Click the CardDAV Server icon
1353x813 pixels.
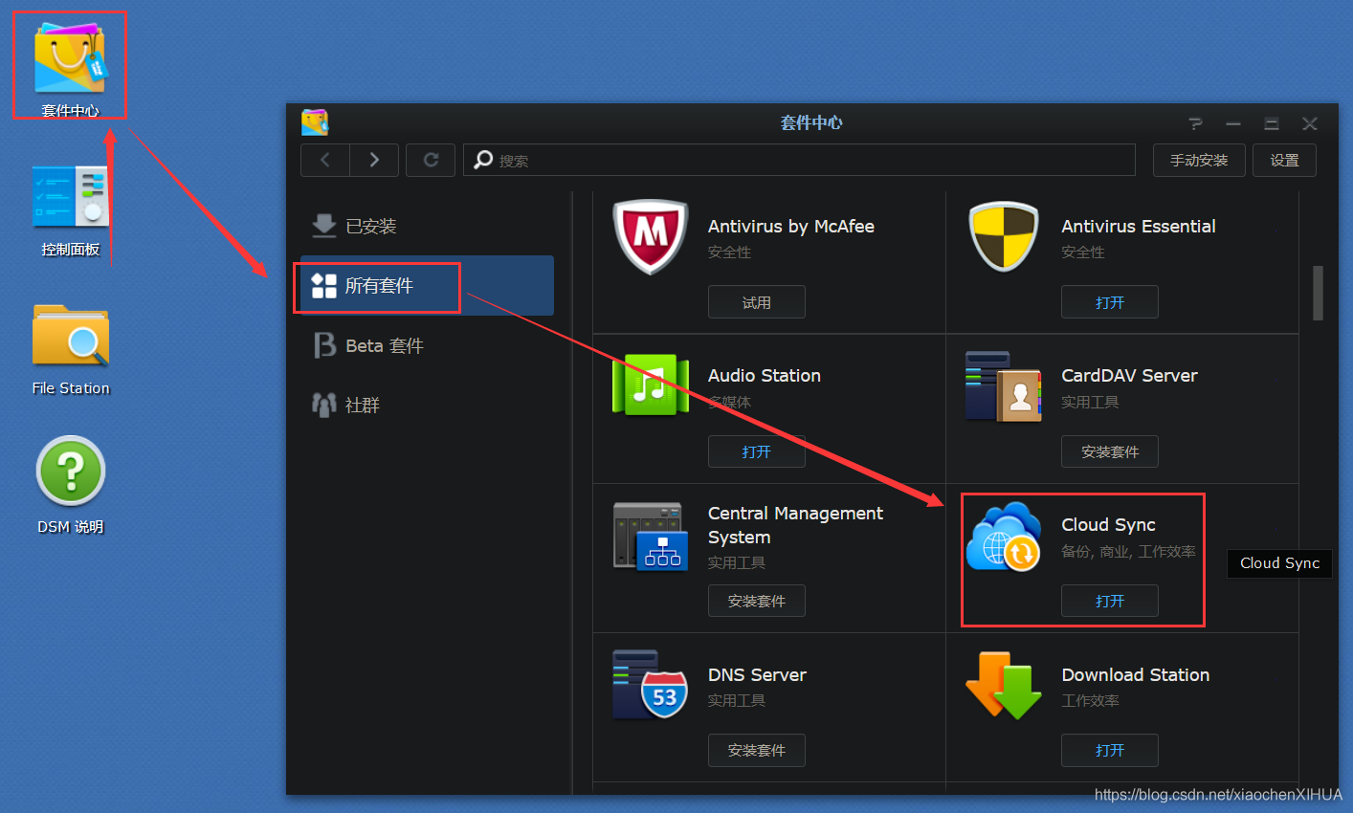click(x=1003, y=386)
